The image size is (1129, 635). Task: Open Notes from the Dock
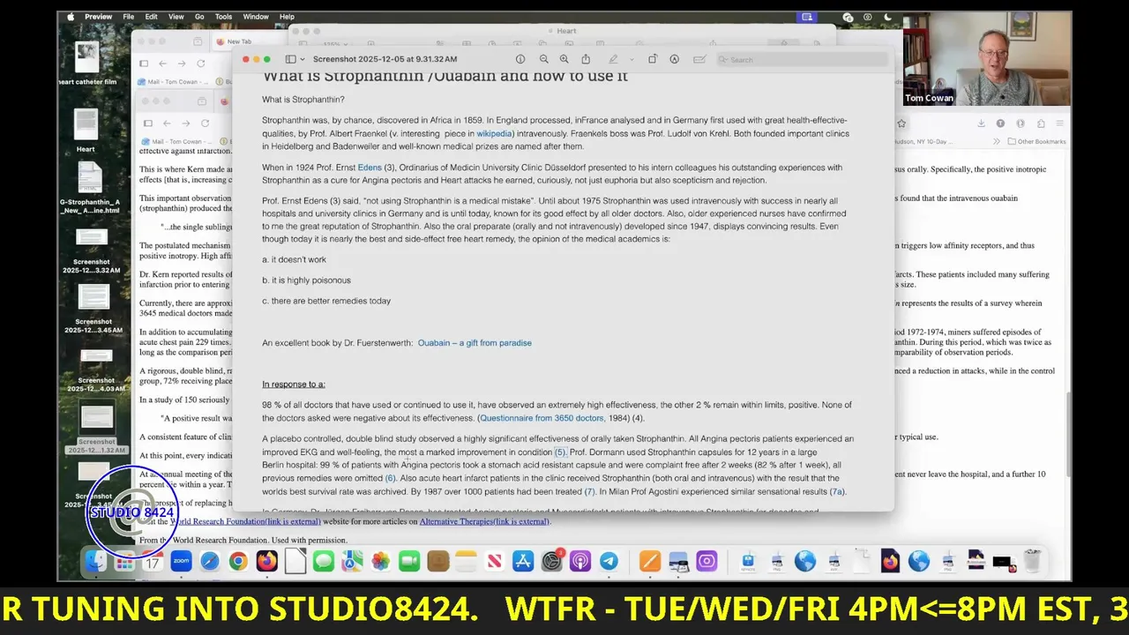click(466, 561)
